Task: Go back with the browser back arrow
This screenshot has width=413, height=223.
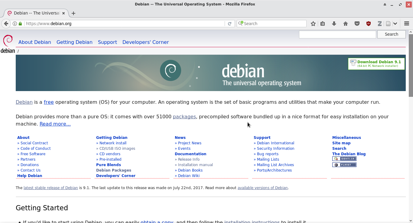Action: coord(6,24)
